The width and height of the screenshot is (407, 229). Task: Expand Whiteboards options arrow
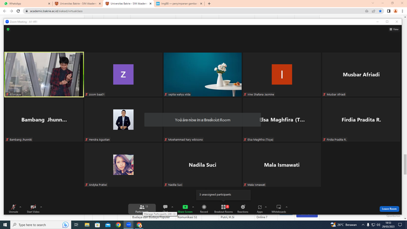286,207
